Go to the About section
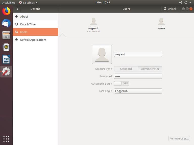This screenshot has width=194, height=145. [24, 17]
